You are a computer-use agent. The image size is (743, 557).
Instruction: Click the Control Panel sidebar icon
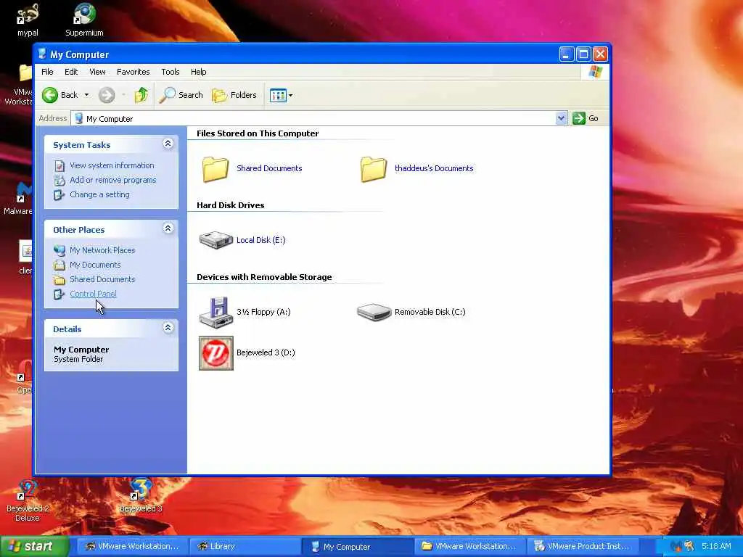tap(59, 294)
